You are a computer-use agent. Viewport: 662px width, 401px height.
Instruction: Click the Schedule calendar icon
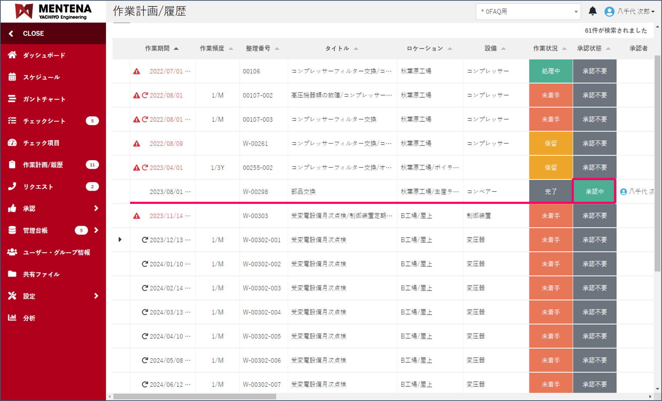[x=12, y=77]
